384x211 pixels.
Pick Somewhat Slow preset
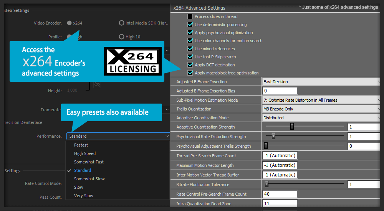[89, 179]
